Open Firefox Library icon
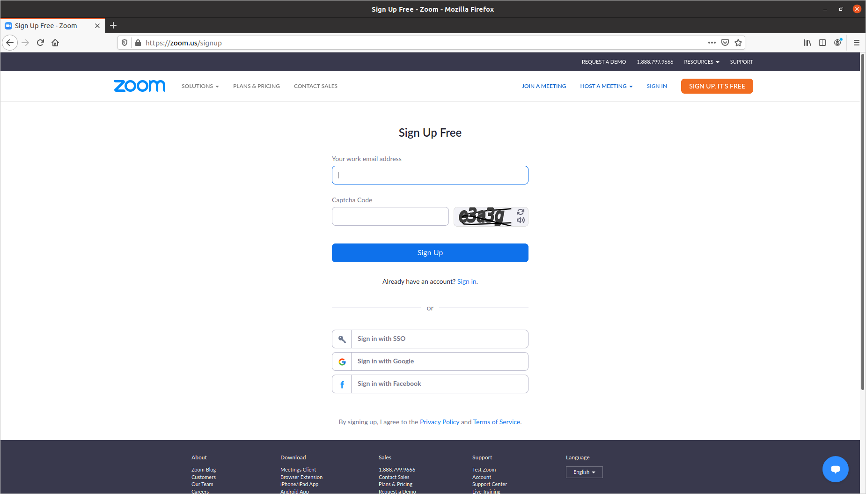 coord(807,43)
